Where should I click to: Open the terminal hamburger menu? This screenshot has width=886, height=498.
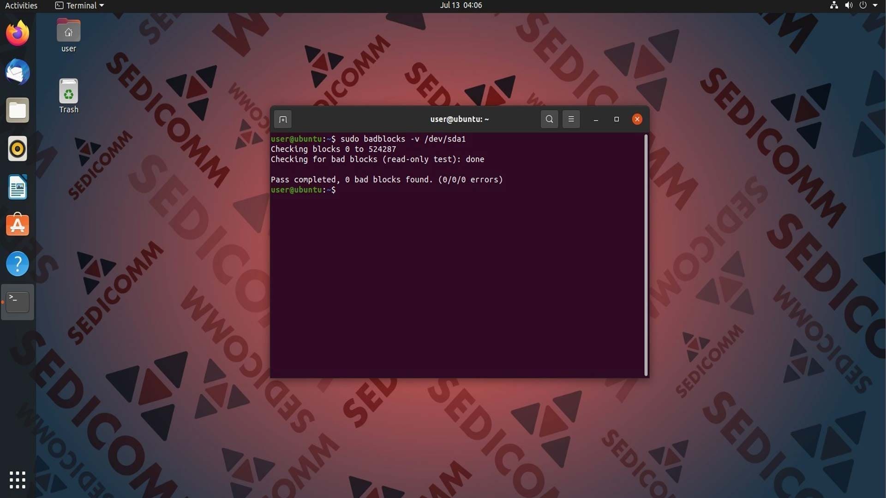point(571,119)
